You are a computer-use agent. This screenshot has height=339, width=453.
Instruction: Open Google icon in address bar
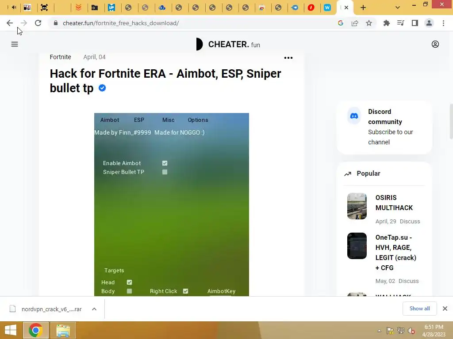341,23
